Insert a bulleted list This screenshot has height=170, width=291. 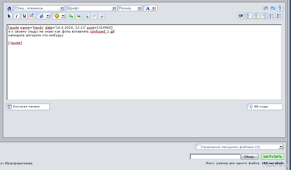pyautogui.click(x=280, y=16)
